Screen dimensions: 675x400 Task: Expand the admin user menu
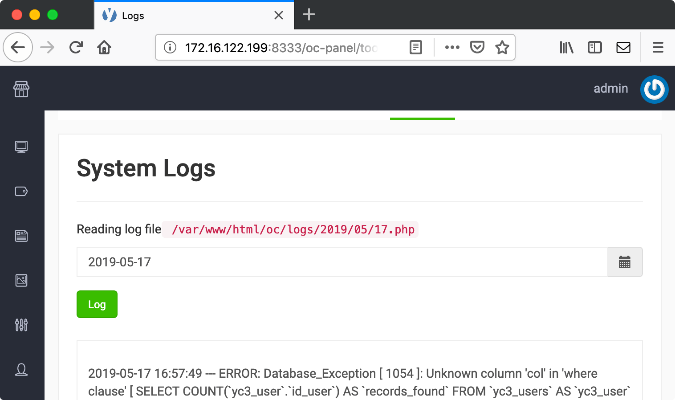[x=610, y=89]
